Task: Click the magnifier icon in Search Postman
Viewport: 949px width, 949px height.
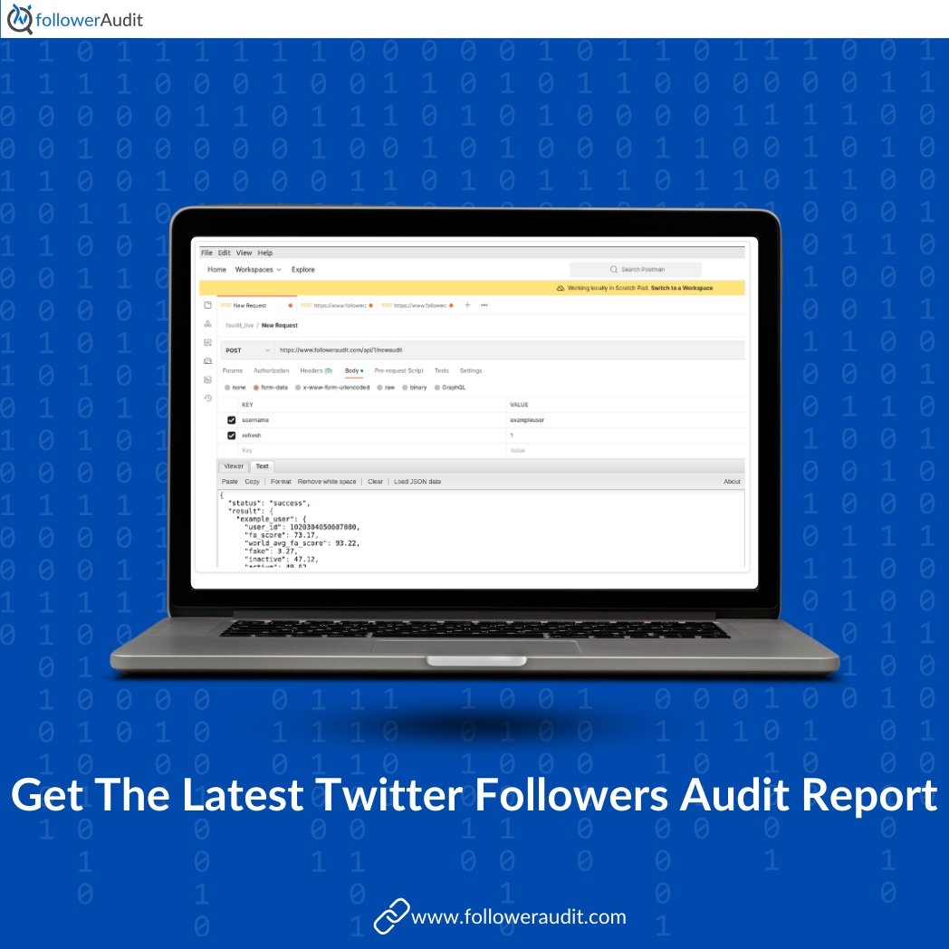Action: click(x=614, y=269)
